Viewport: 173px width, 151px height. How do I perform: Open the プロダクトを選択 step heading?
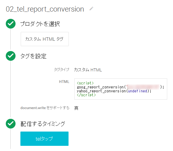tap(40, 24)
